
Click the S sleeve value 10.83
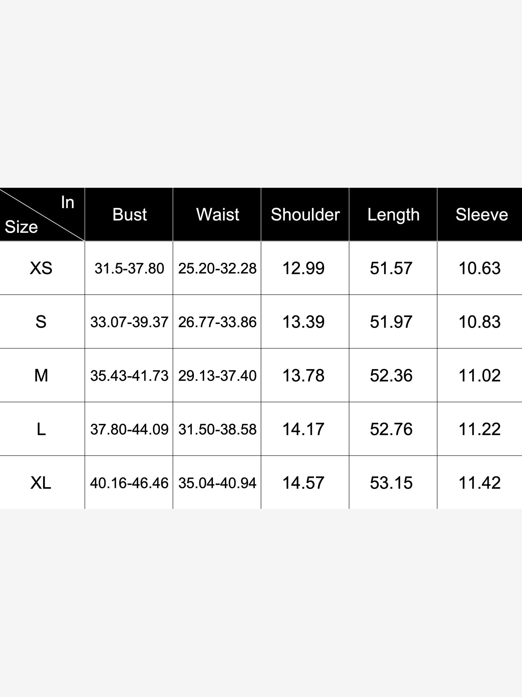click(480, 322)
